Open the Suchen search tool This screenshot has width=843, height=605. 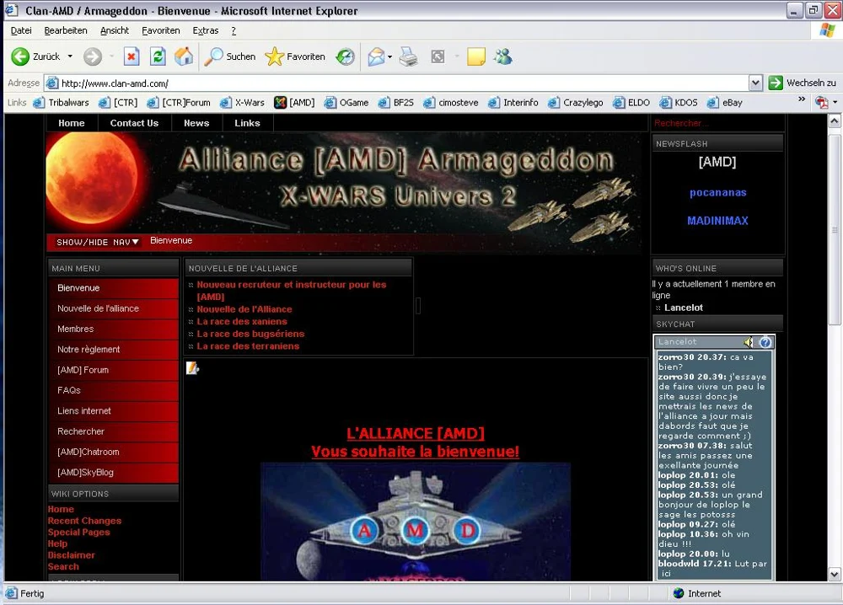(x=229, y=56)
